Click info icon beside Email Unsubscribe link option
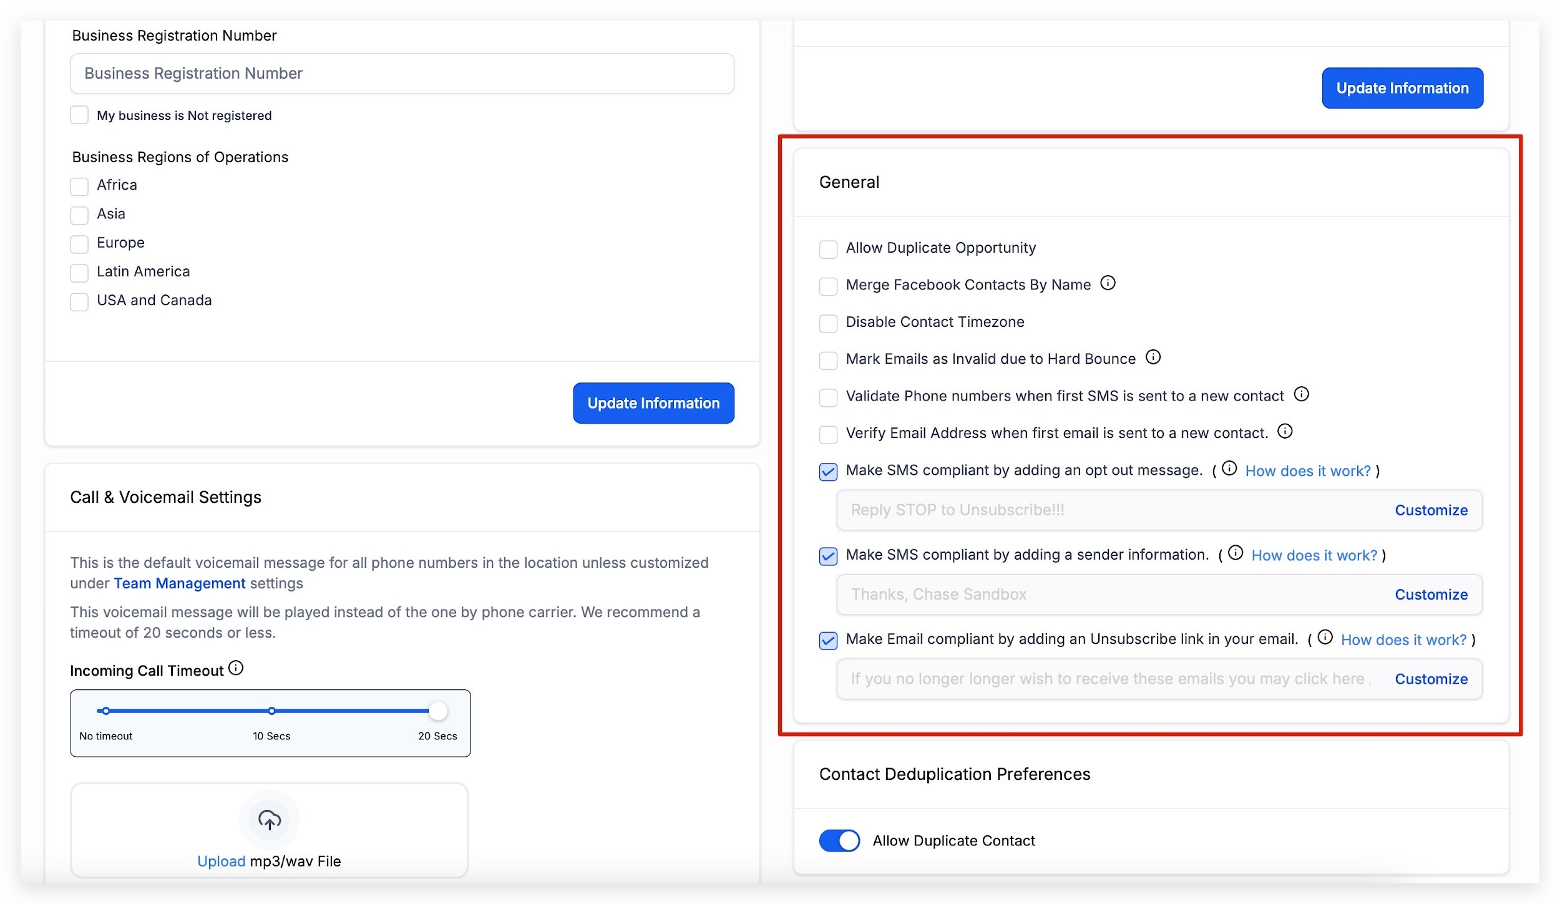The height and width of the screenshot is (904, 1560). [1325, 637]
